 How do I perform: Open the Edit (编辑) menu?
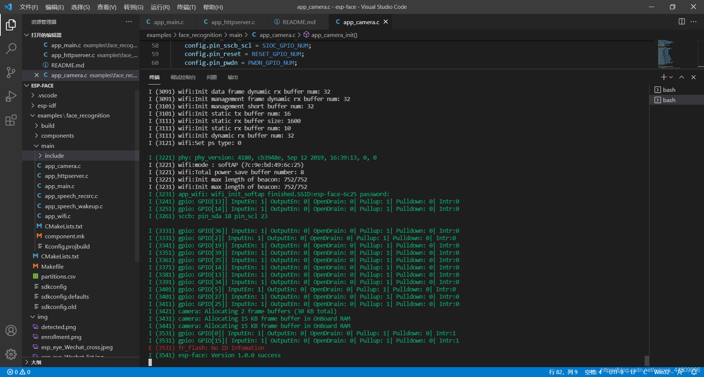54,7
